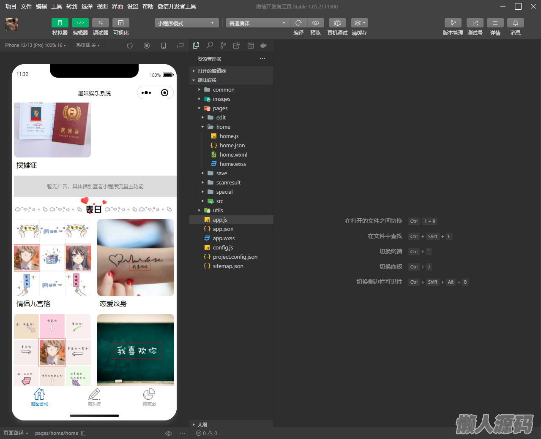Open version management in the toolbar
541x439 pixels.
tap(453, 23)
